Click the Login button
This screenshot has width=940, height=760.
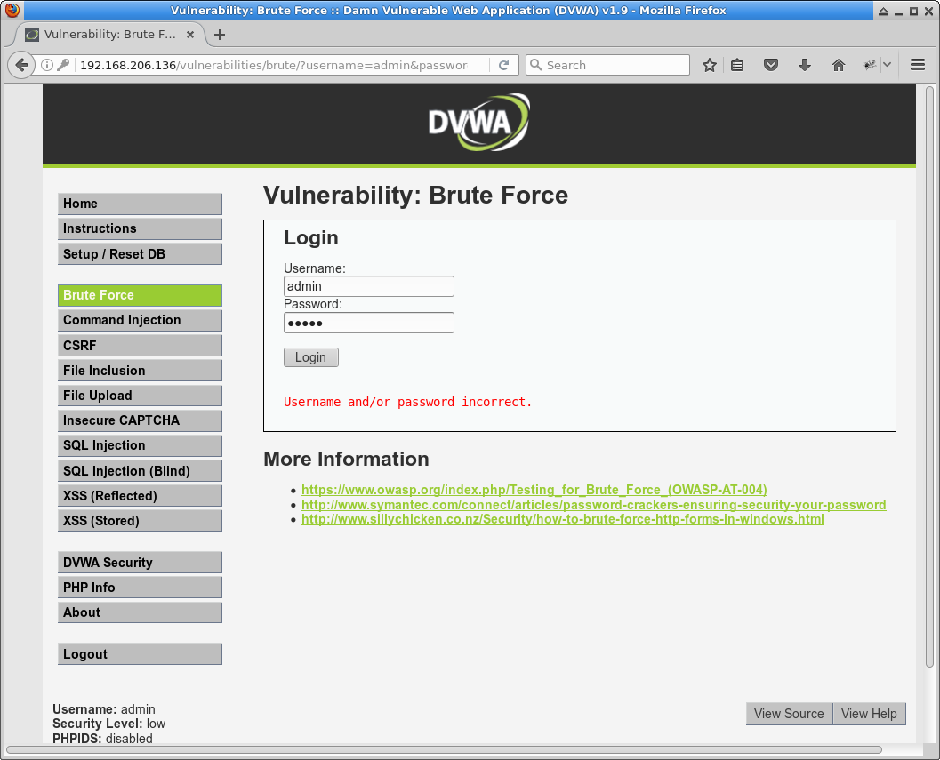(310, 357)
